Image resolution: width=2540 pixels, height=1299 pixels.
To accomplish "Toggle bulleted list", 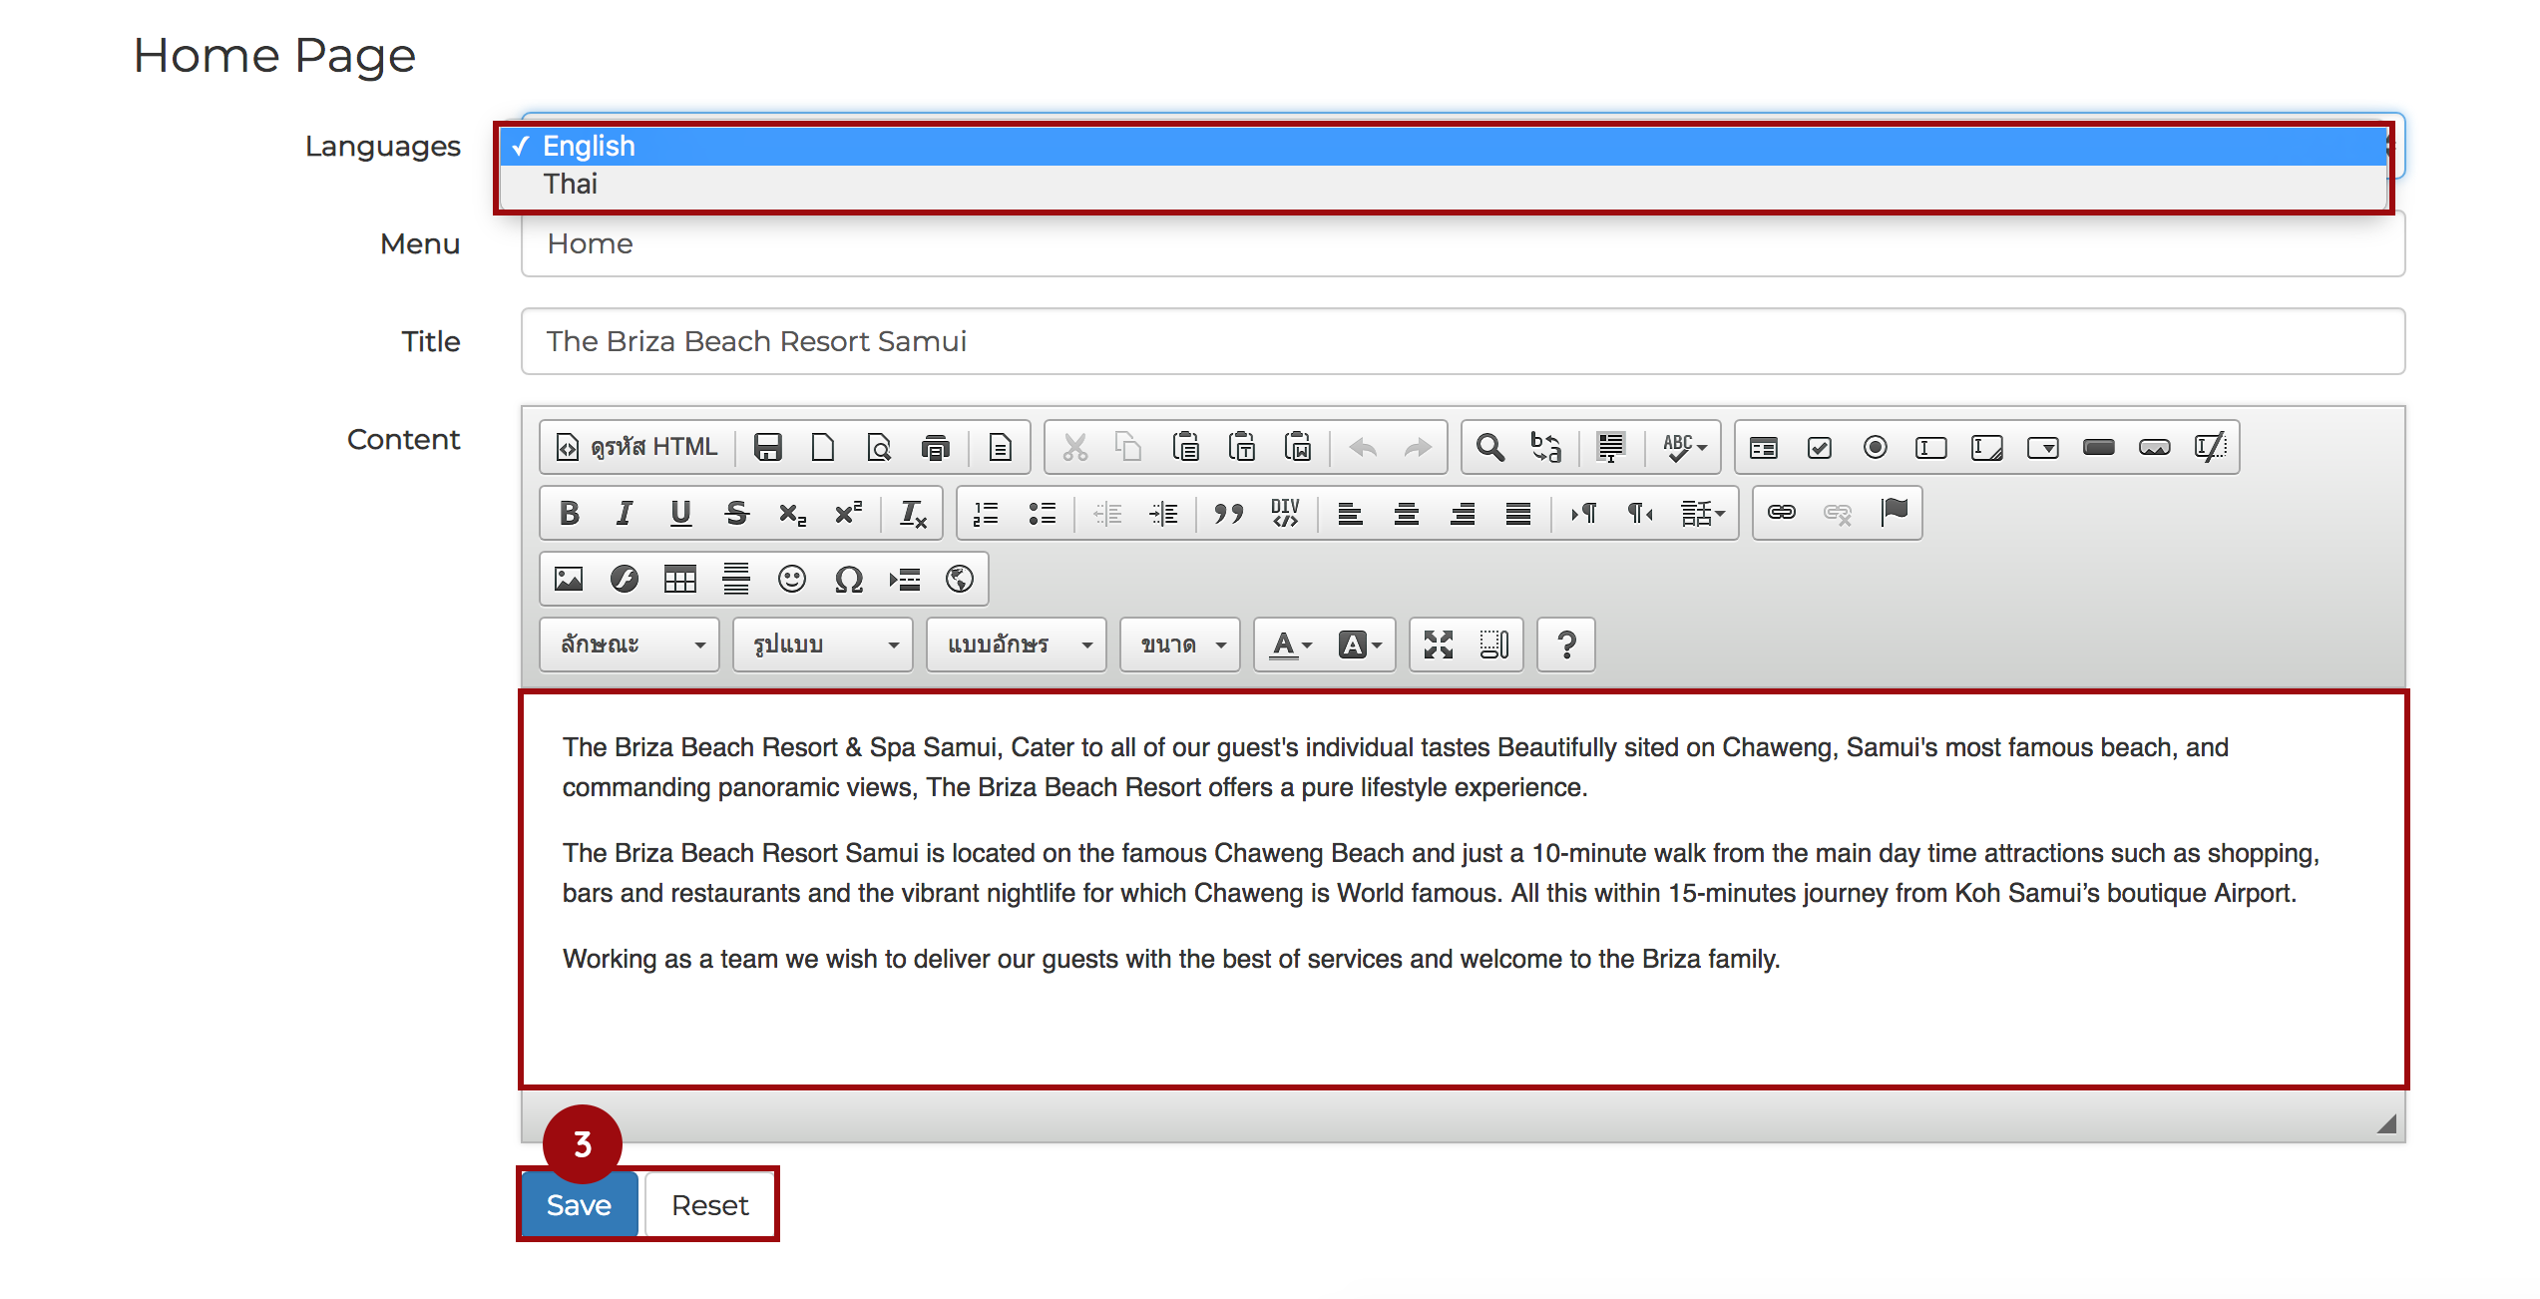I will [x=1042, y=513].
